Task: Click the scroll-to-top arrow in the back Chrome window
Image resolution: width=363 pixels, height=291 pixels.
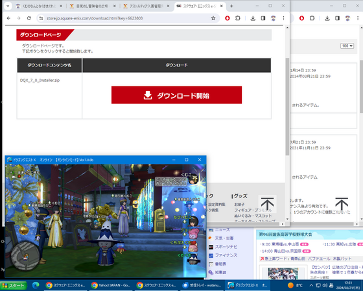Action: pos(342,204)
